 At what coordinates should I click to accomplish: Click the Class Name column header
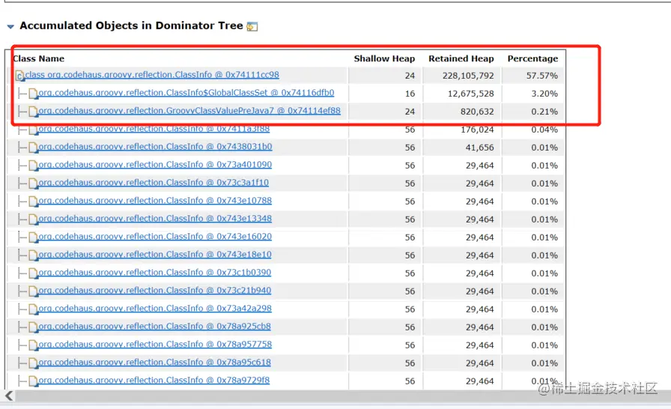click(x=38, y=58)
